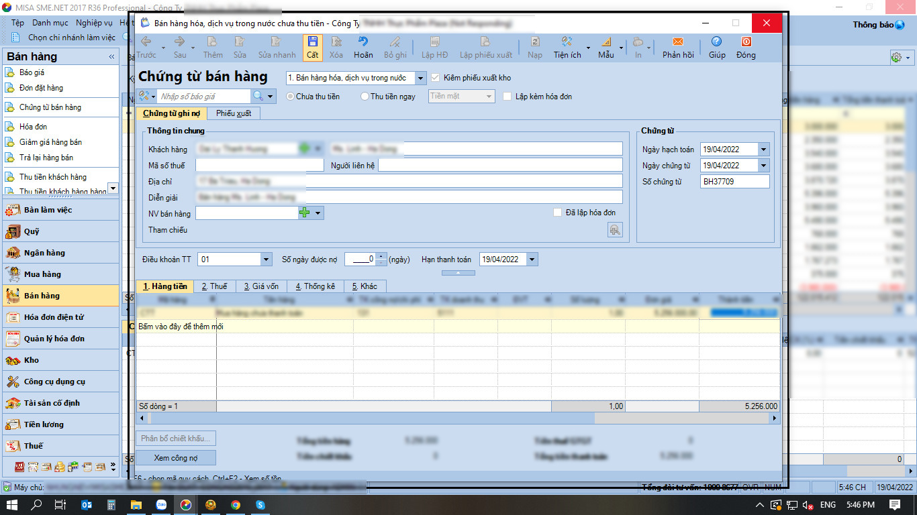Open the sales type dropdown '1. Bán hàng hóa'
The width and height of the screenshot is (917, 515).
click(x=420, y=78)
